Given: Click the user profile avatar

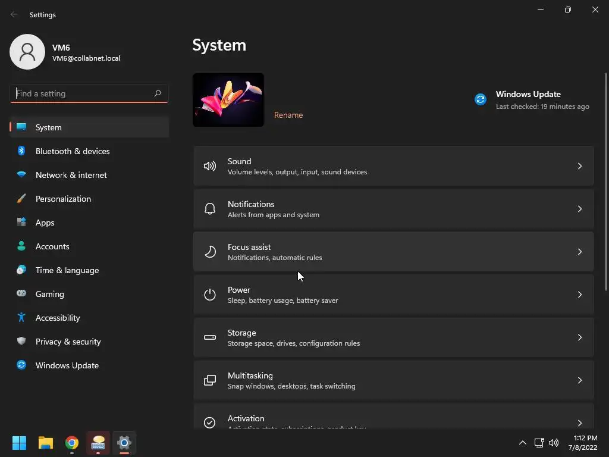Looking at the screenshot, I should point(27,52).
